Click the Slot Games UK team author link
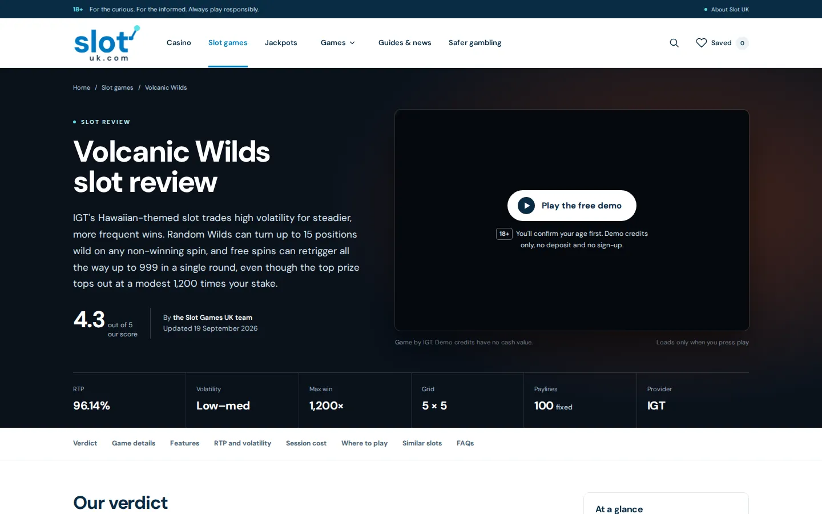The image size is (822, 514). 212,318
